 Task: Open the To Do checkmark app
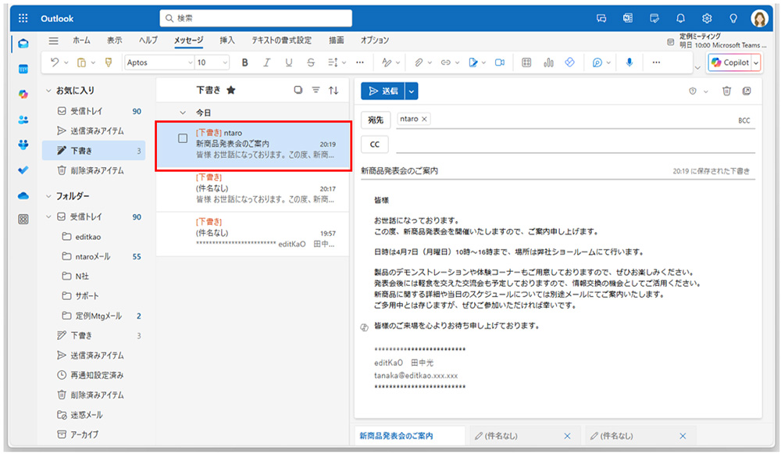[x=23, y=170]
